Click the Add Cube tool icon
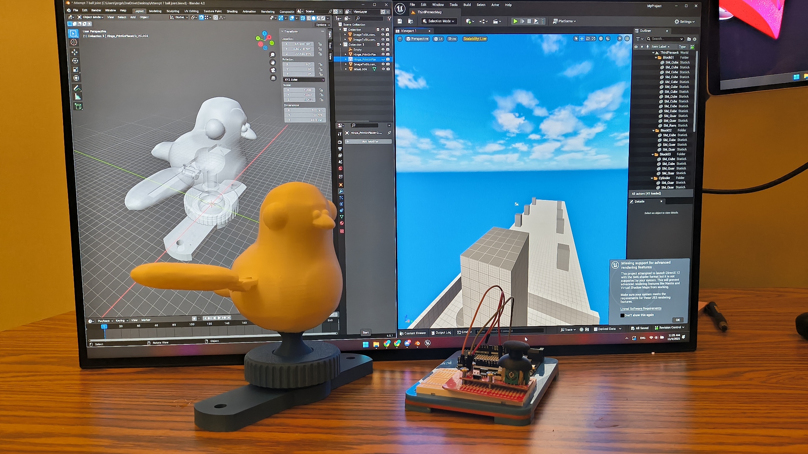Viewport: 808px width, 454px height. pyautogui.click(x=78, y=107)
